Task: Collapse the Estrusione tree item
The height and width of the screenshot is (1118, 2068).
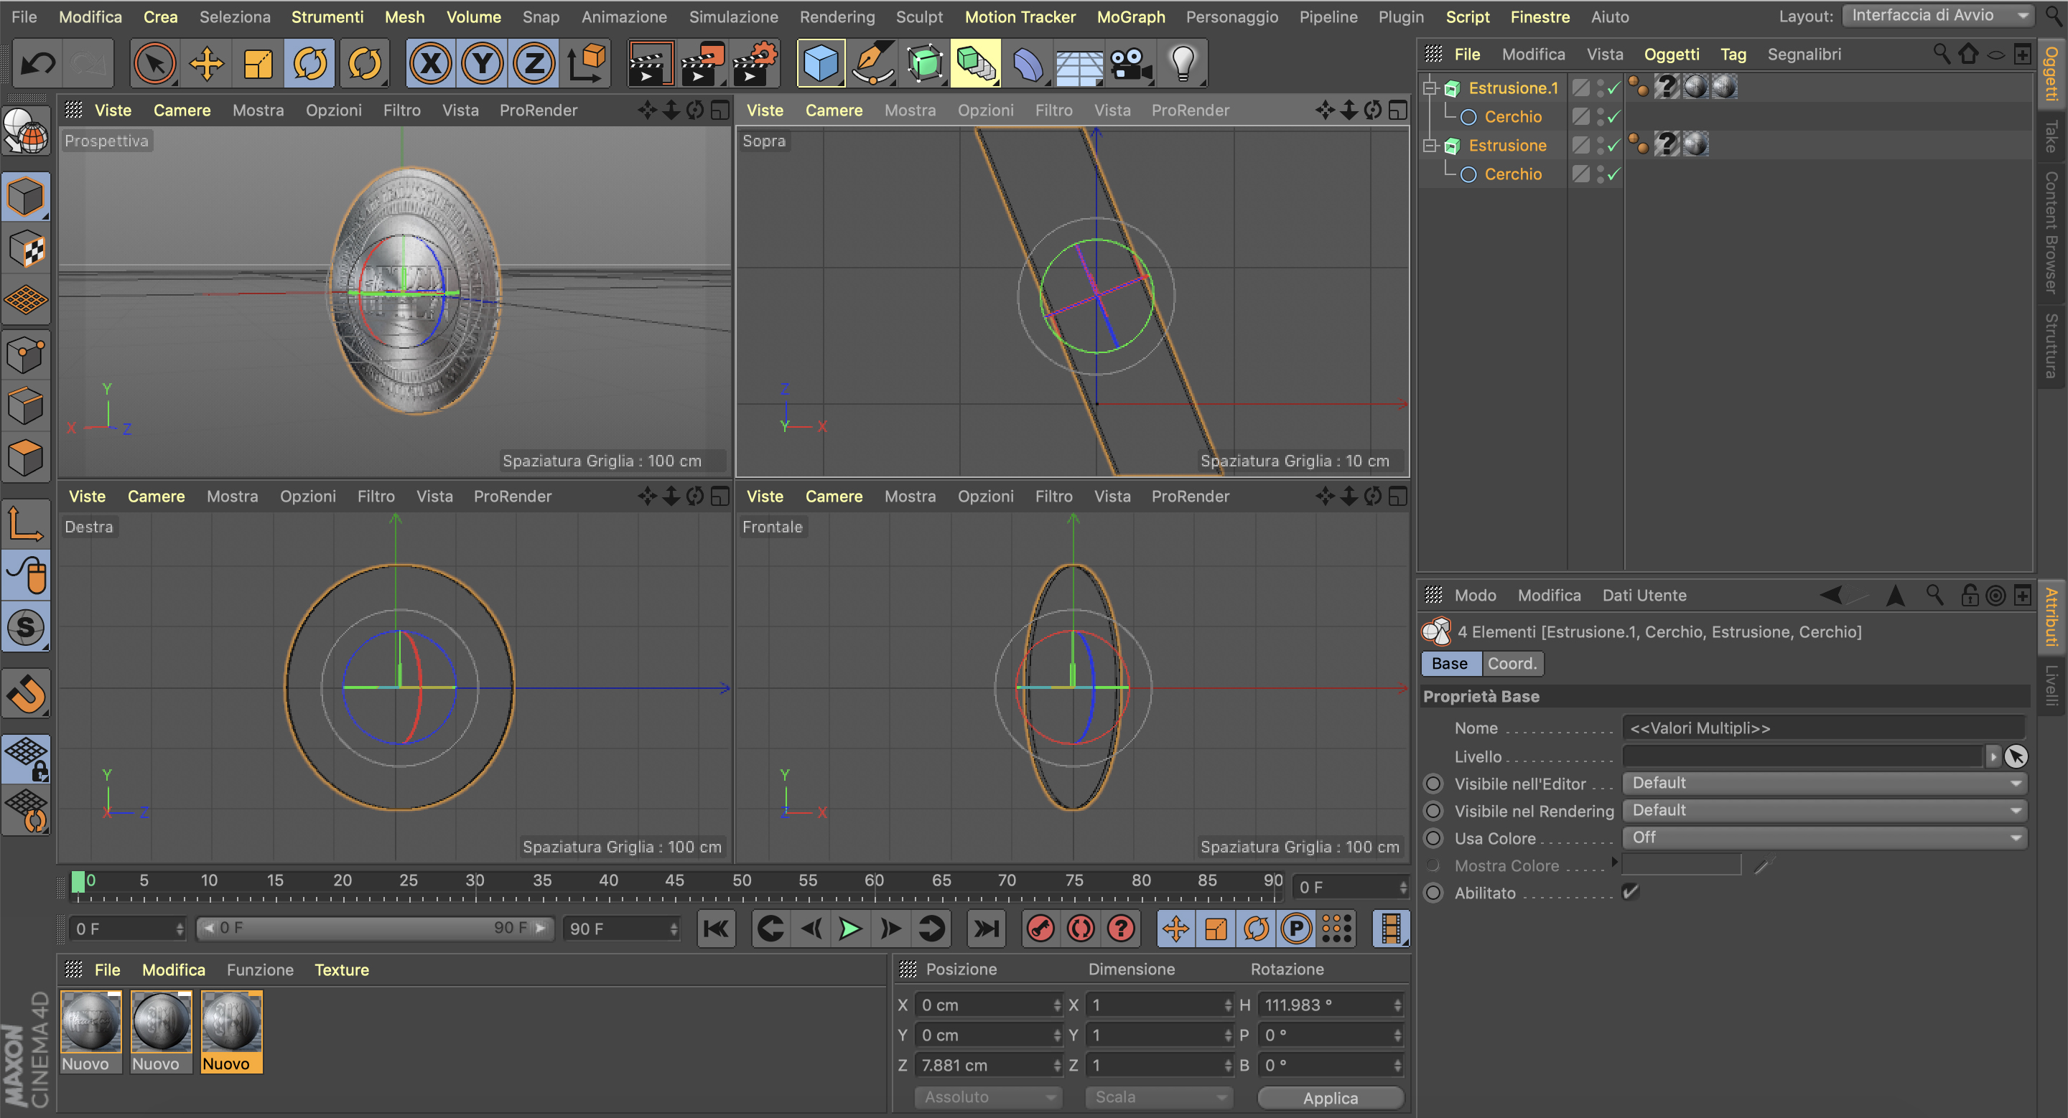Action: [1430, 145]
